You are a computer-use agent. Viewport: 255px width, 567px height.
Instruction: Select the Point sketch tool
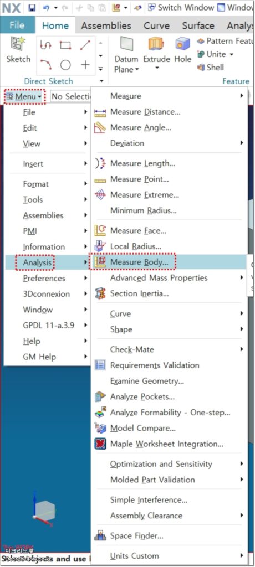[85, 65]
